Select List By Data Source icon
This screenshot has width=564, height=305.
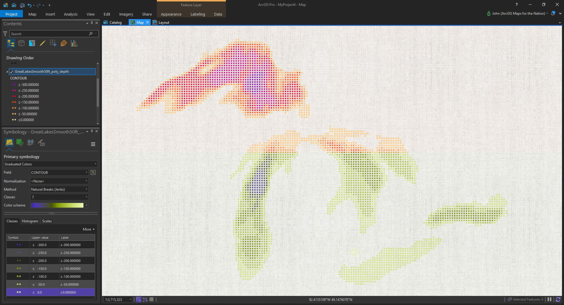(21, 43)
